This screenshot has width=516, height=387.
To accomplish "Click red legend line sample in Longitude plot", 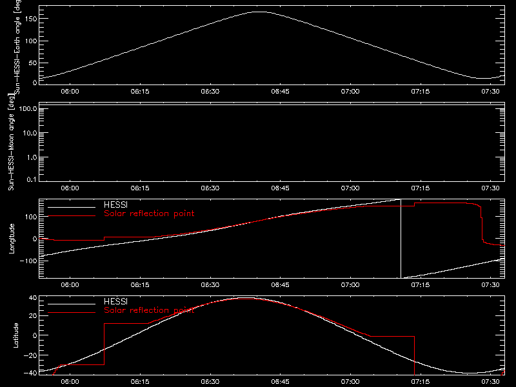I will click(x=72, y=216).
